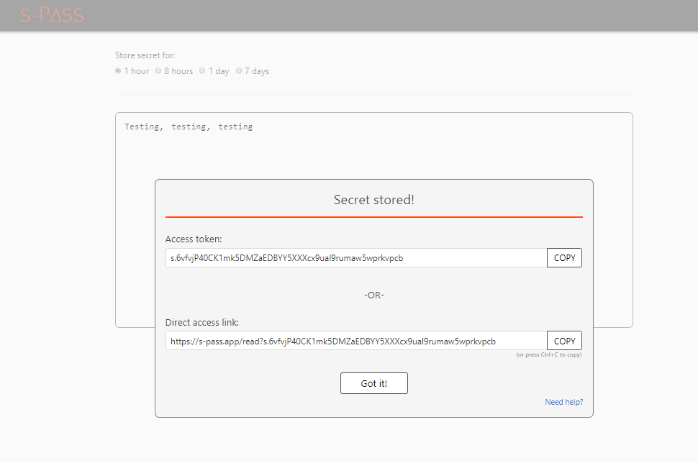Focus the Direct access link field
The width and height of the screenshot is (698, 463).
355,341
